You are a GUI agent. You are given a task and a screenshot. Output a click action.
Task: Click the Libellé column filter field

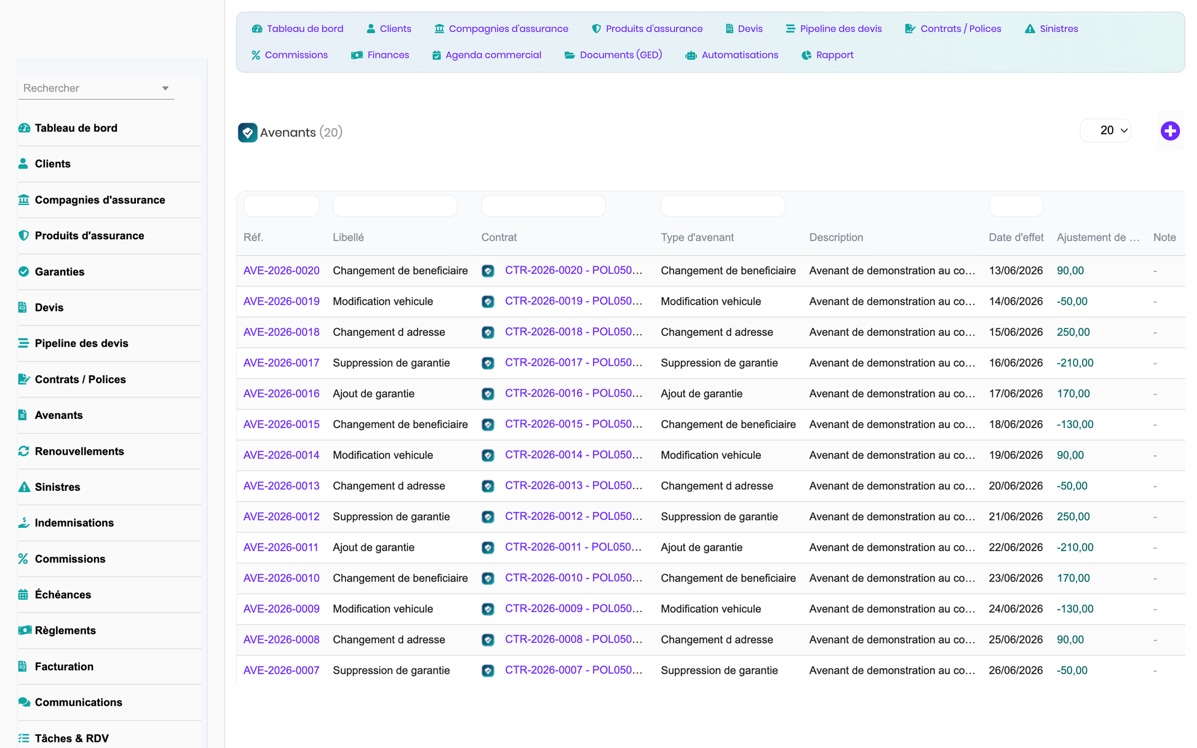(x=395, y=205)
